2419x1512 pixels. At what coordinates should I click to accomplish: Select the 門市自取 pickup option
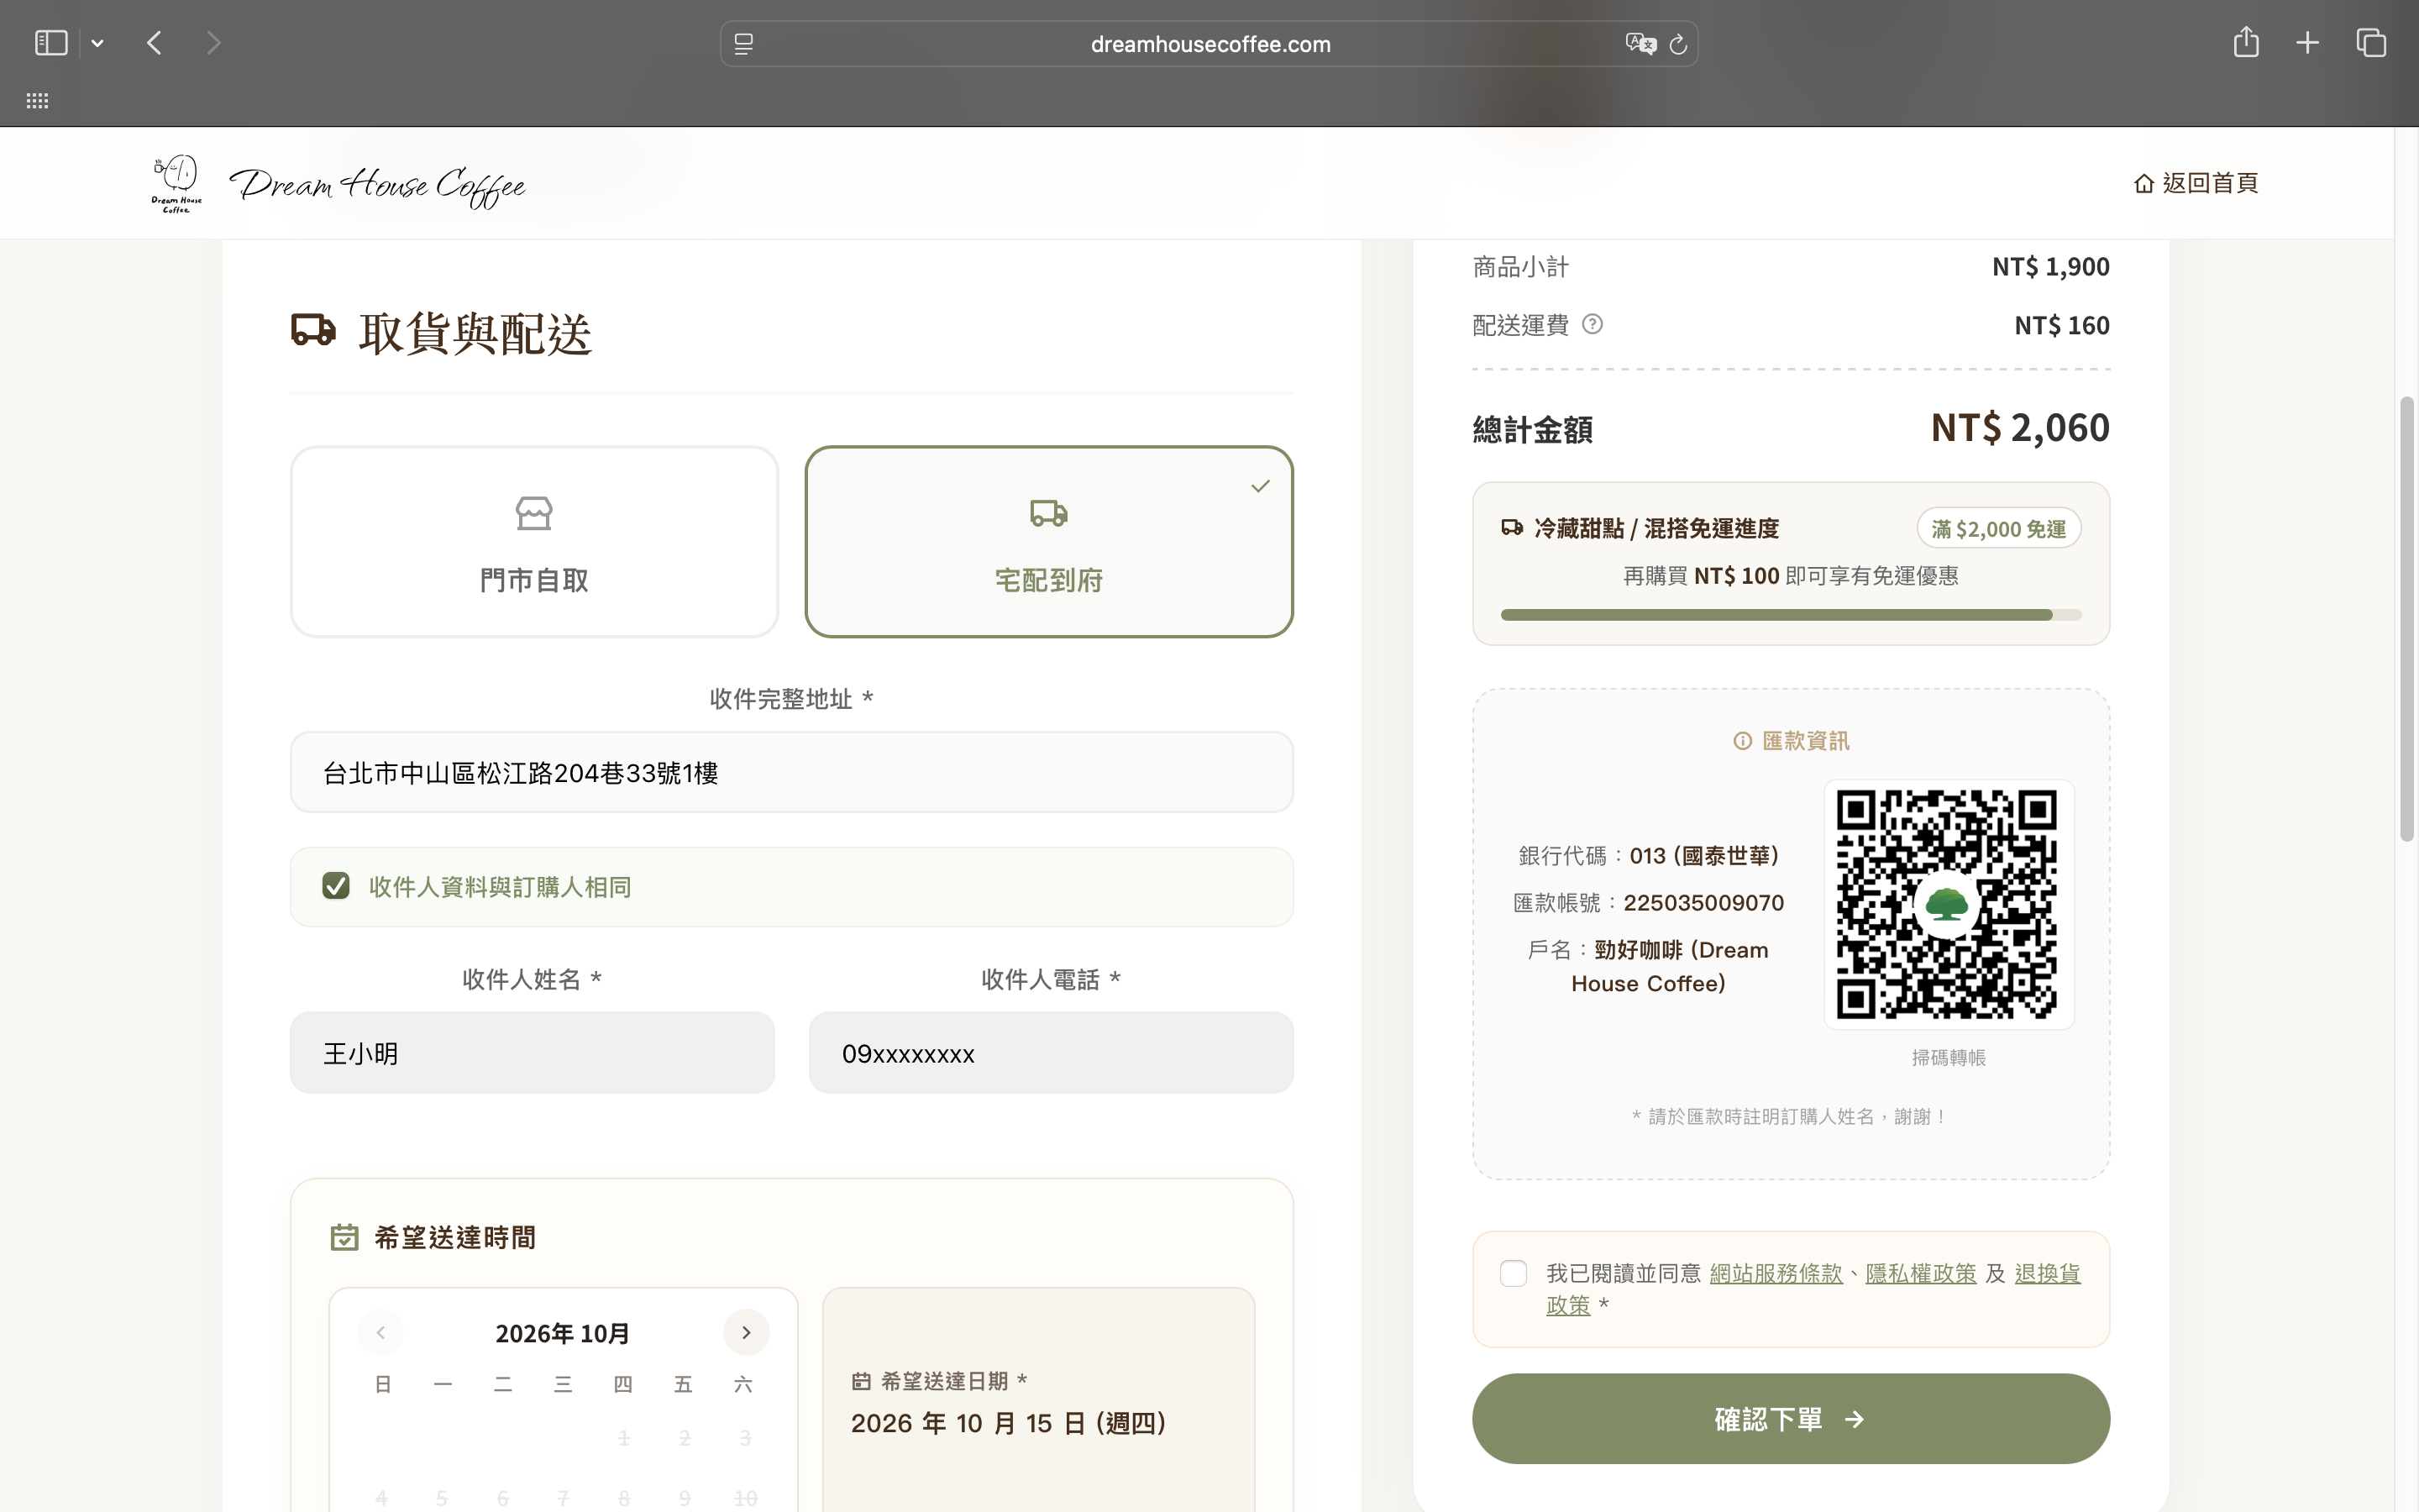[x=534, y=541]
